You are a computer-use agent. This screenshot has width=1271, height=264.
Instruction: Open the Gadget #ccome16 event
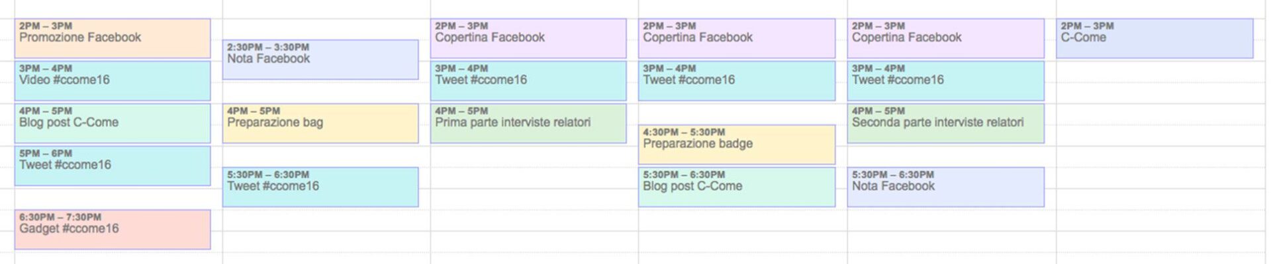[x=113, y=229]
